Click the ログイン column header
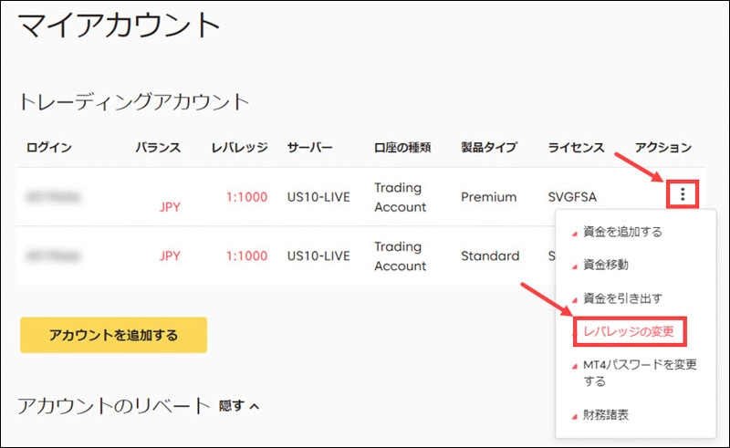730x448 pixels. coord(49,148)
